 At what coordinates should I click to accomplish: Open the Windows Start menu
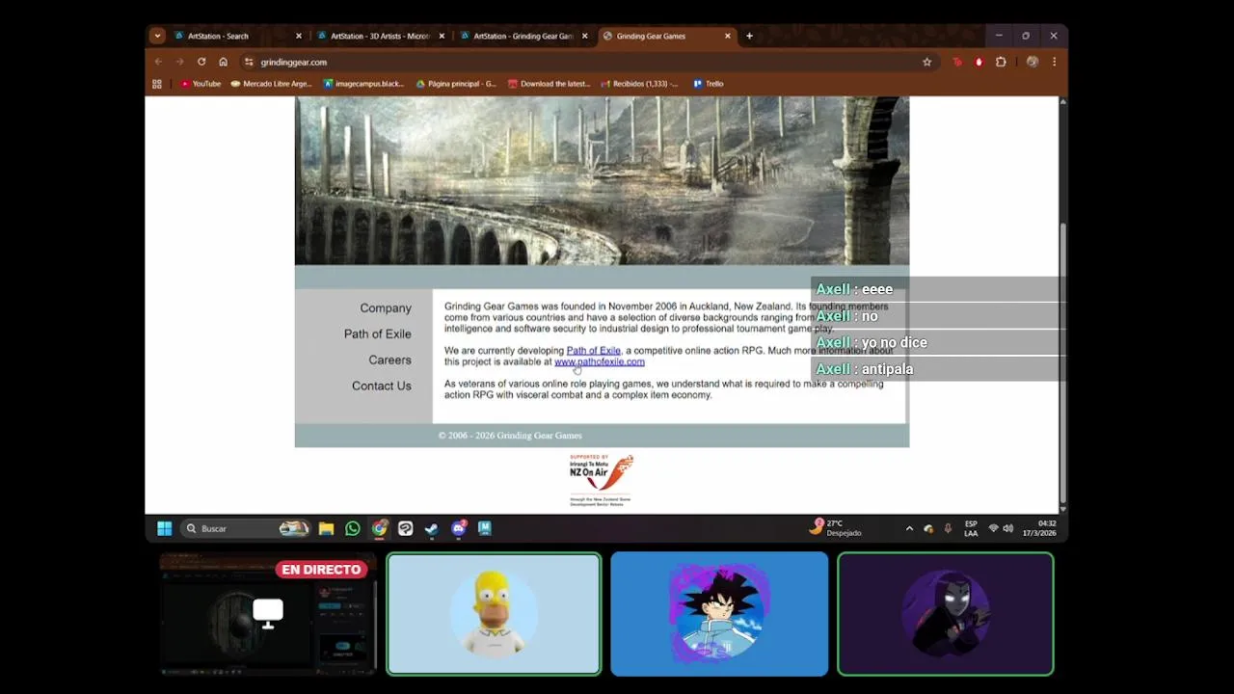[x=165, y=528]
